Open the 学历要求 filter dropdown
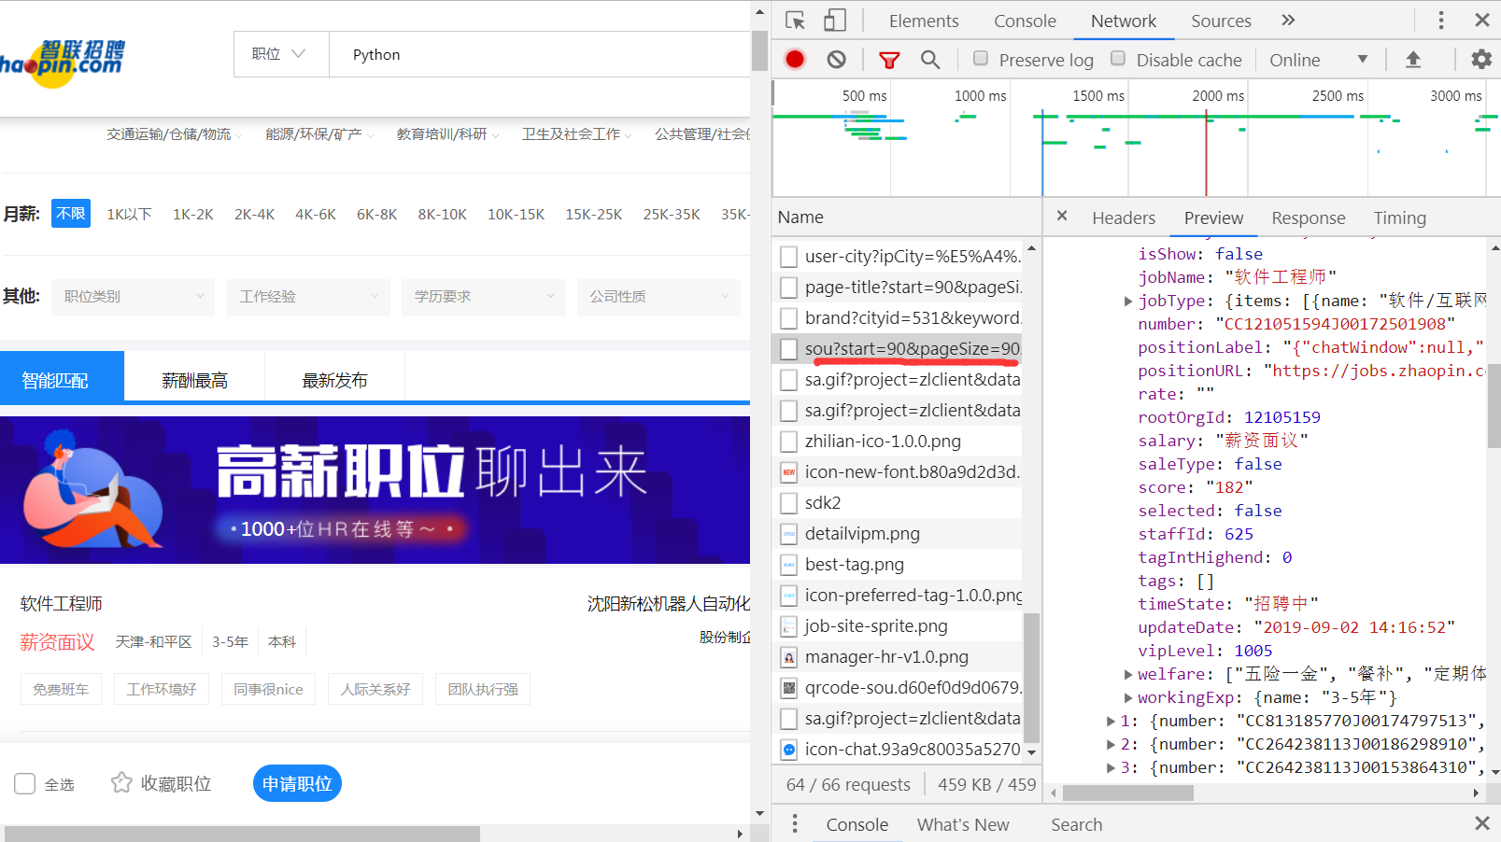Image resolution: width=1501 pixels, height=842 pixels. (483, 297)
